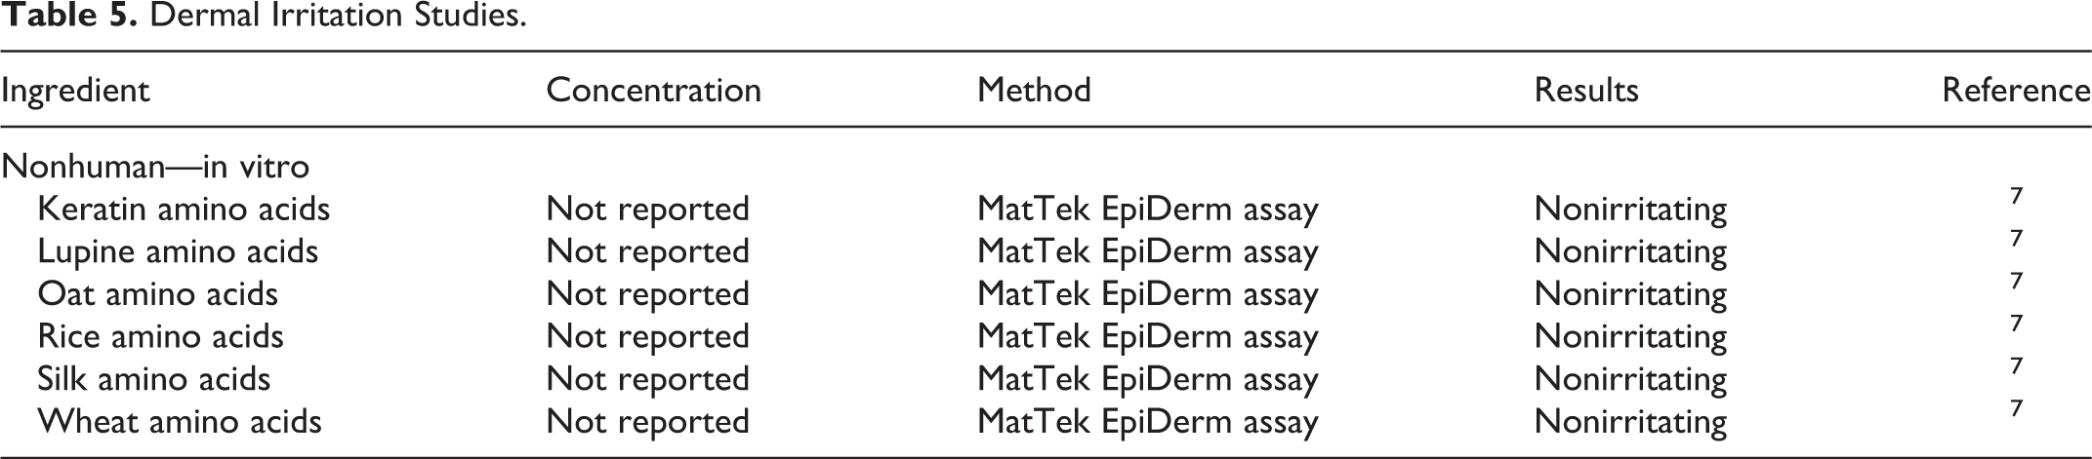Select the Concentration column header

pos(653,90)
